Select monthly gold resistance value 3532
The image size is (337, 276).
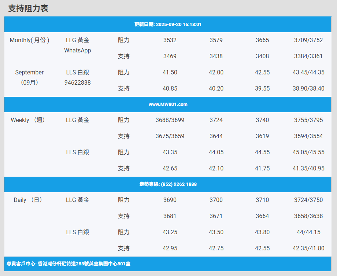(170, 40)
